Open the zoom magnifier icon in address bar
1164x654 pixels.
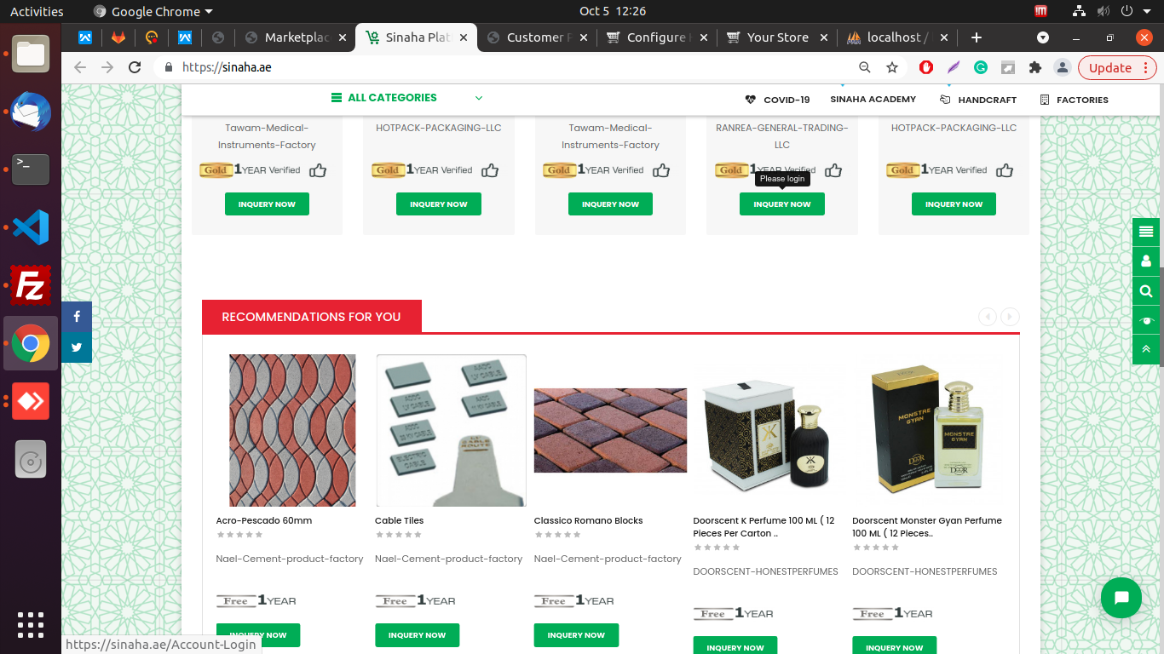(865, 67)
